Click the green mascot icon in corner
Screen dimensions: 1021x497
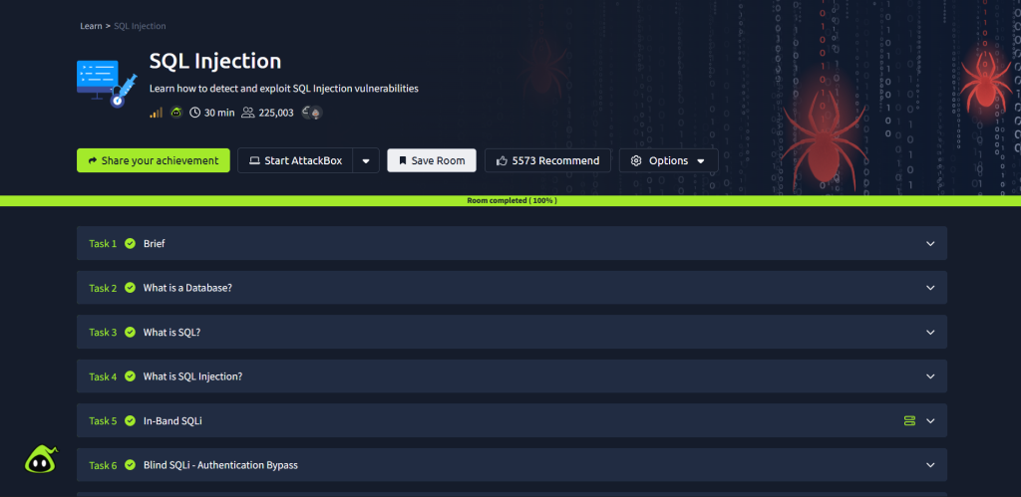coord(41,459)
